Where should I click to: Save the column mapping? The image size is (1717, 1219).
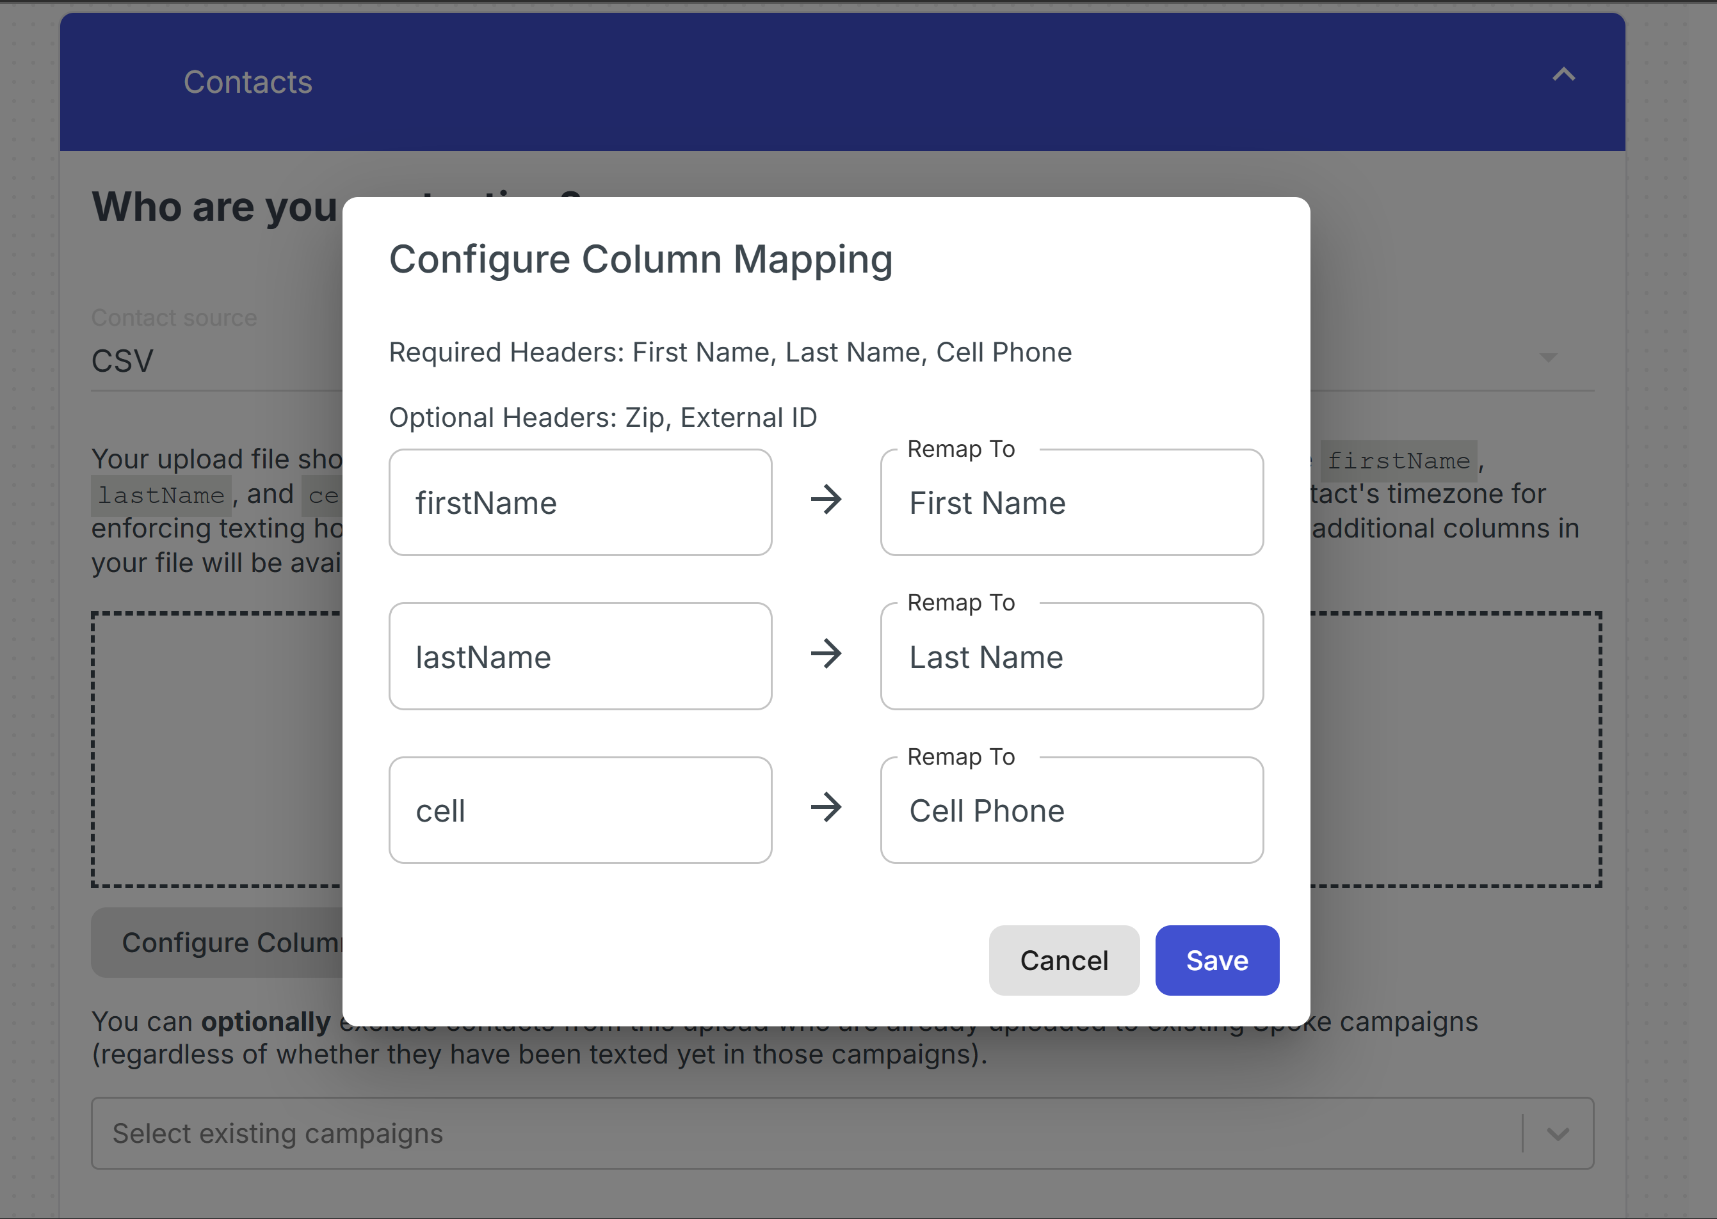point(1217,960)
